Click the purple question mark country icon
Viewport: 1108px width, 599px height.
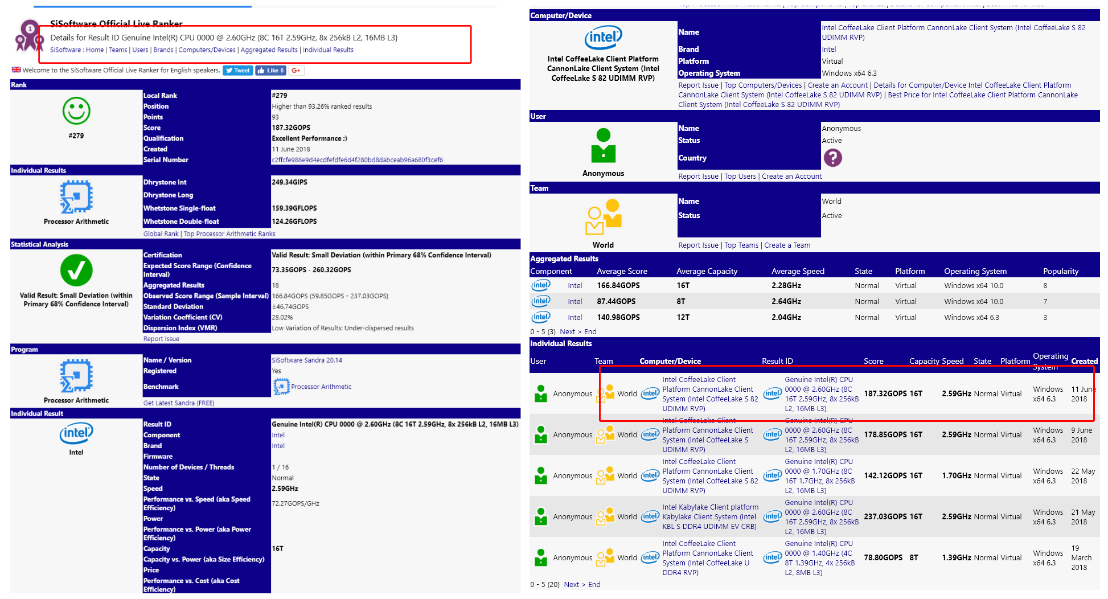[832, 158]
